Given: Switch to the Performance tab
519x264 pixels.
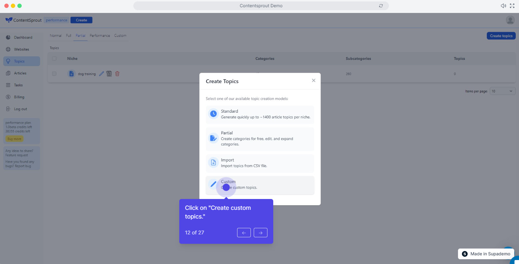Looking at the screenshot, I should coord(100,35).
